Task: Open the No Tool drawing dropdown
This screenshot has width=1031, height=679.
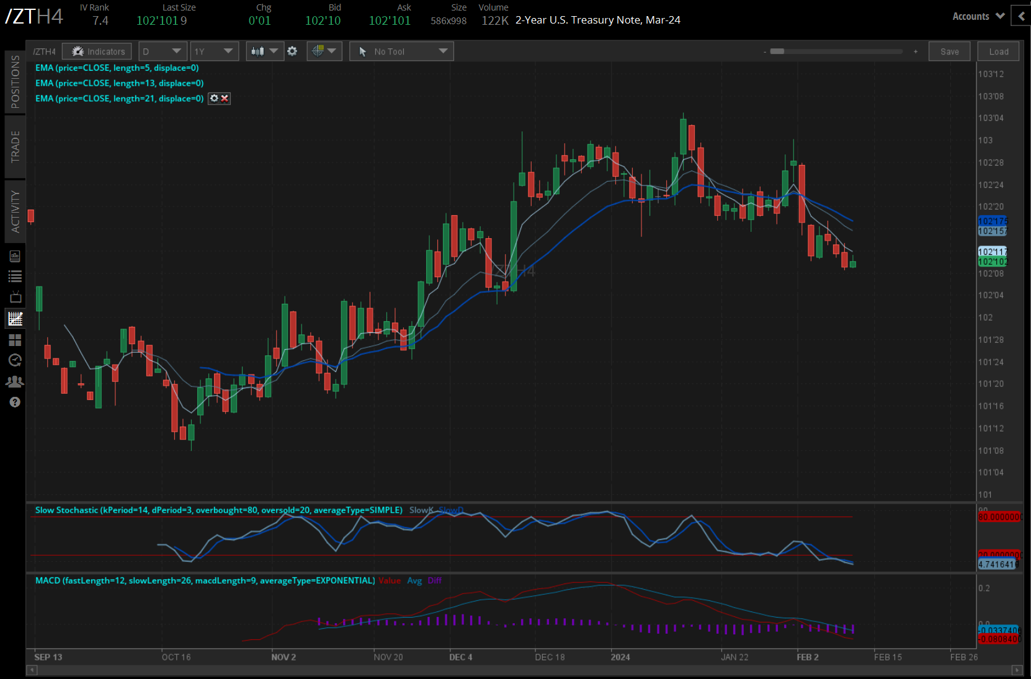Action: pyautogui.click(x=401, y=51)
